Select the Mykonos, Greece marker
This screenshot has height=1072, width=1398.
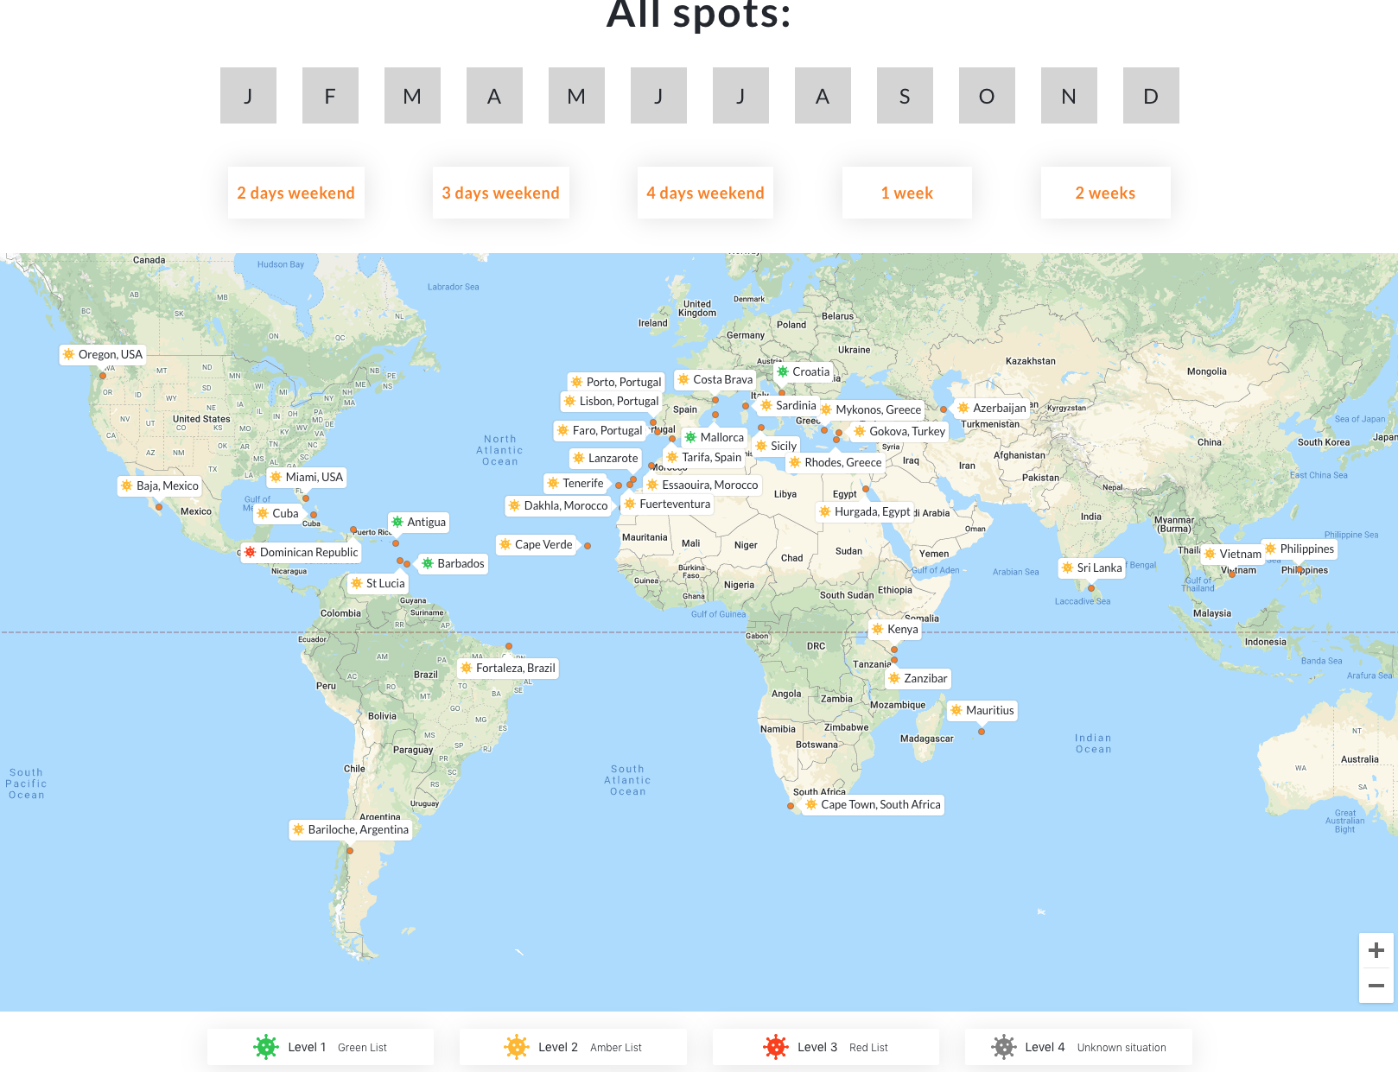click(871, 409)
